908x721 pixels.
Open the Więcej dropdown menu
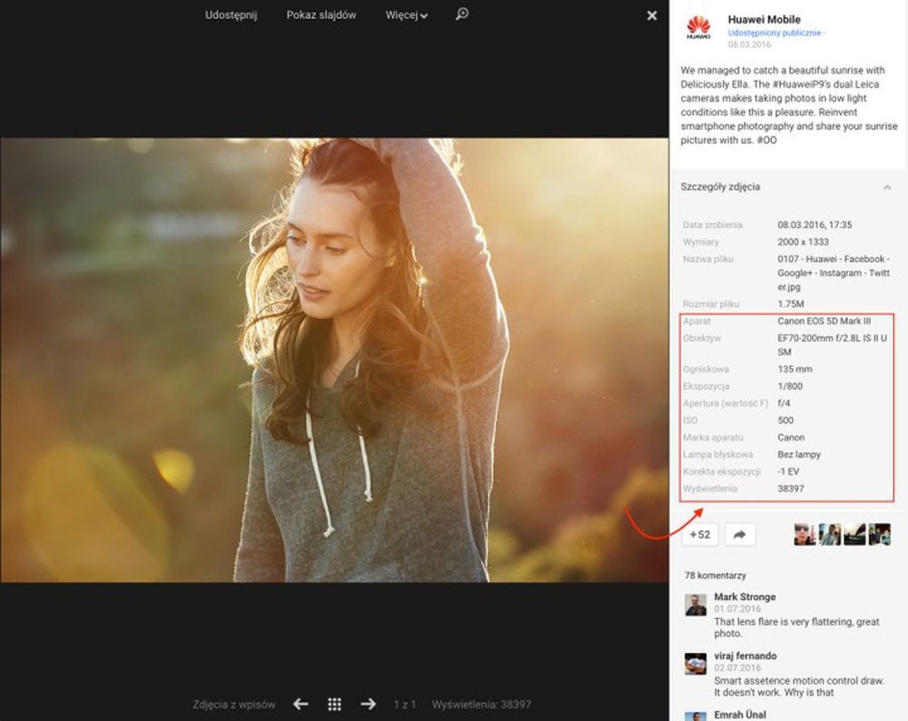coord(406,15)
